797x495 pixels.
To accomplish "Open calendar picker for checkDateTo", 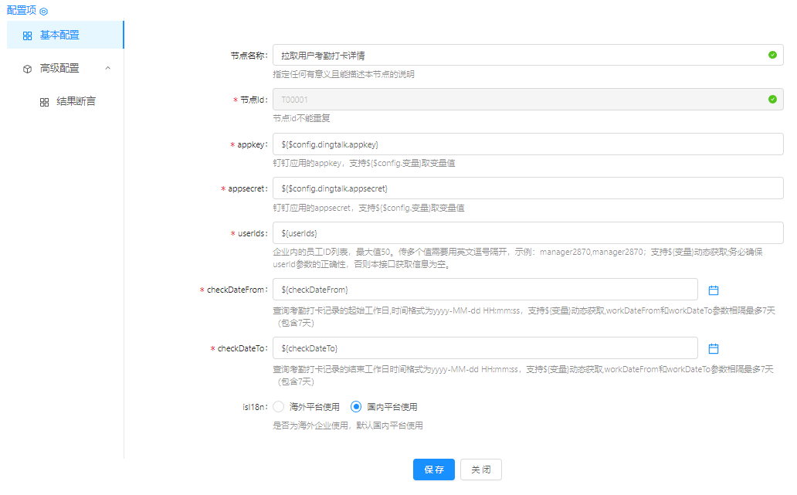I will click(x=714, y=348).
